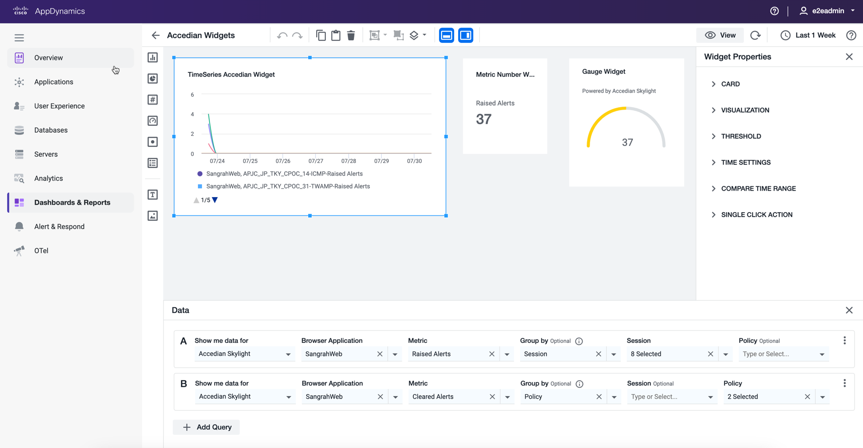Open the Last 1 Week time range picker
The width and height of the screenshot is (863, 448).
coord(808,35)
